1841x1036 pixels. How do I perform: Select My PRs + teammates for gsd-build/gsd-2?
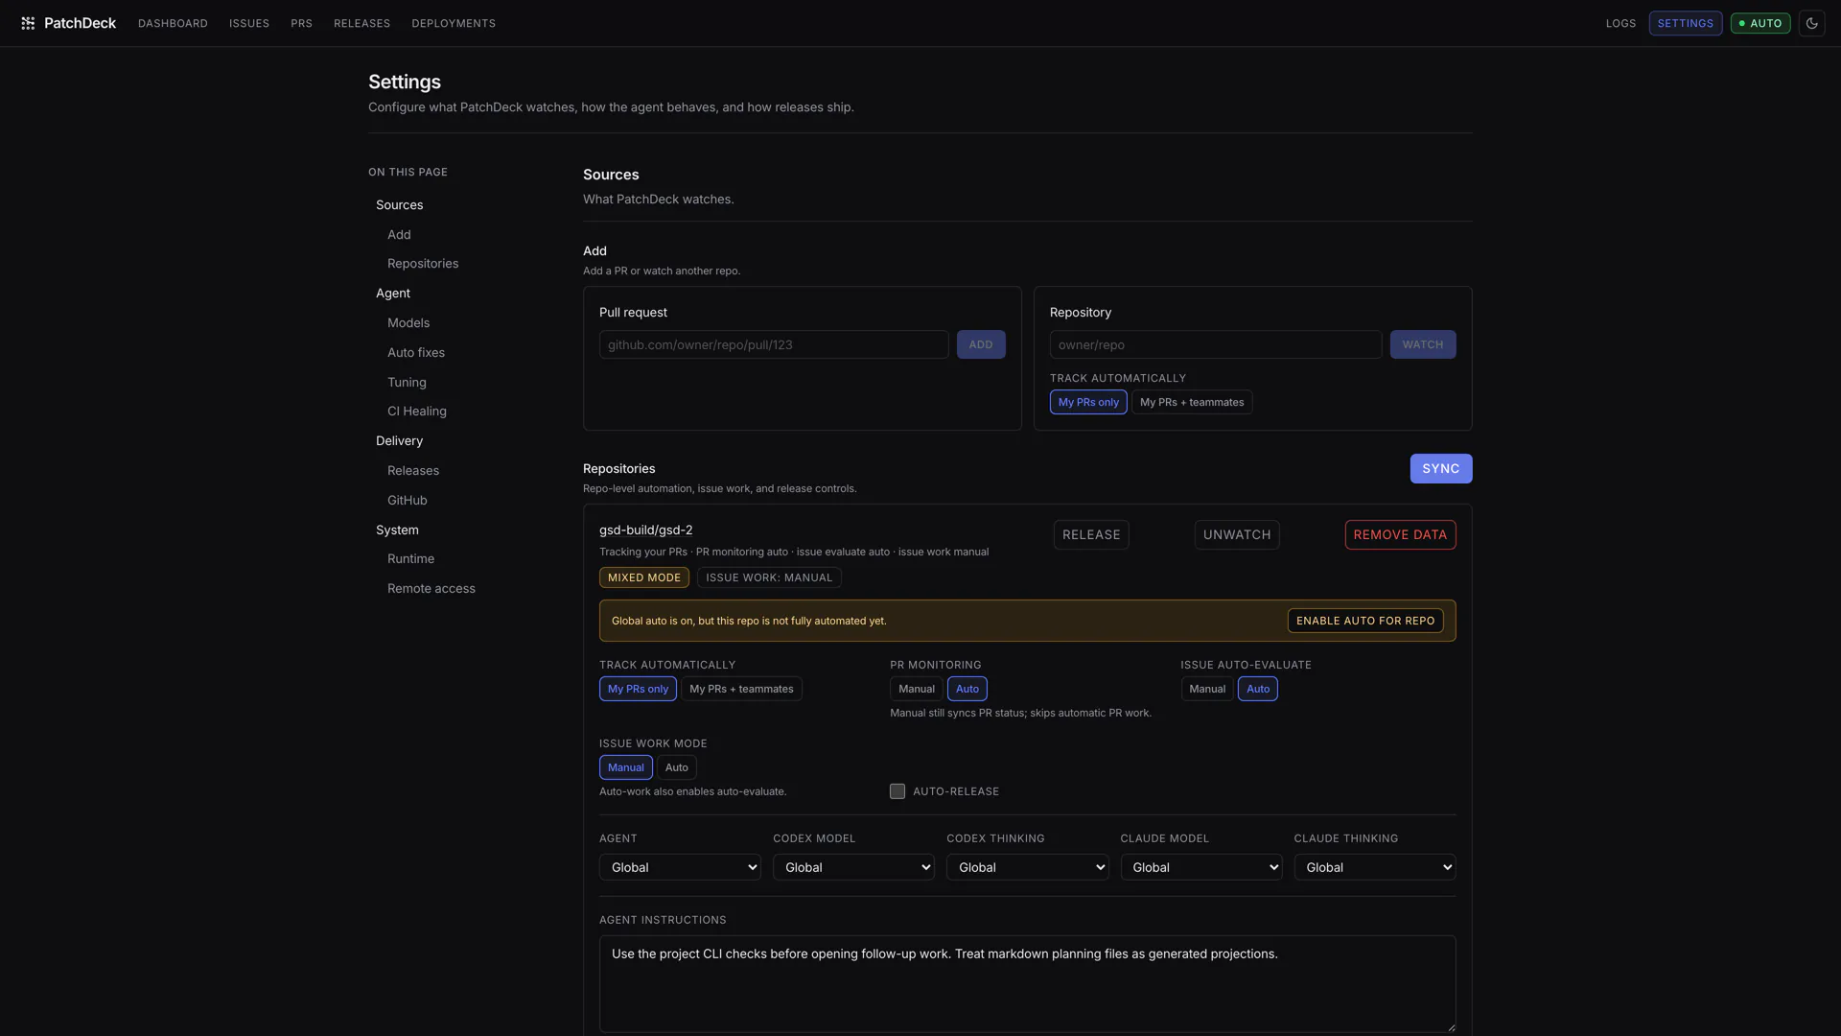pos(741,689)
